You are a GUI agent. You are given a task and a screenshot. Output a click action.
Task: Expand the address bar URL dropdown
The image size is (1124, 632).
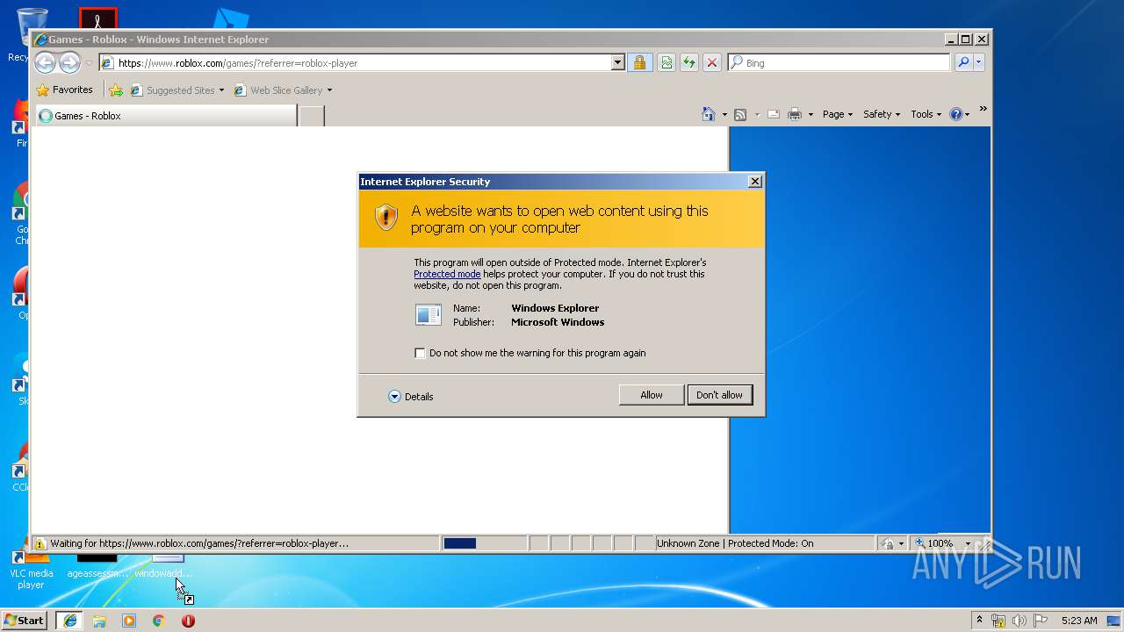[617, 62]
